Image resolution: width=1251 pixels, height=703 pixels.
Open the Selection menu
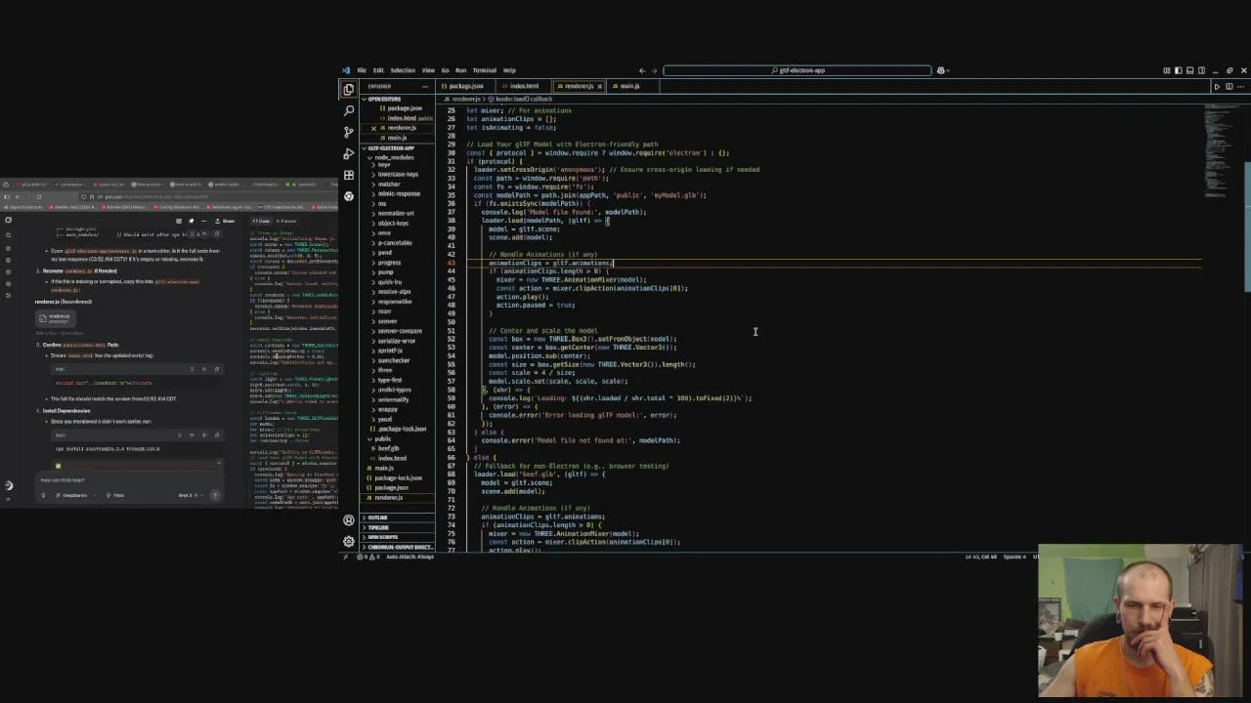(403, 70)
